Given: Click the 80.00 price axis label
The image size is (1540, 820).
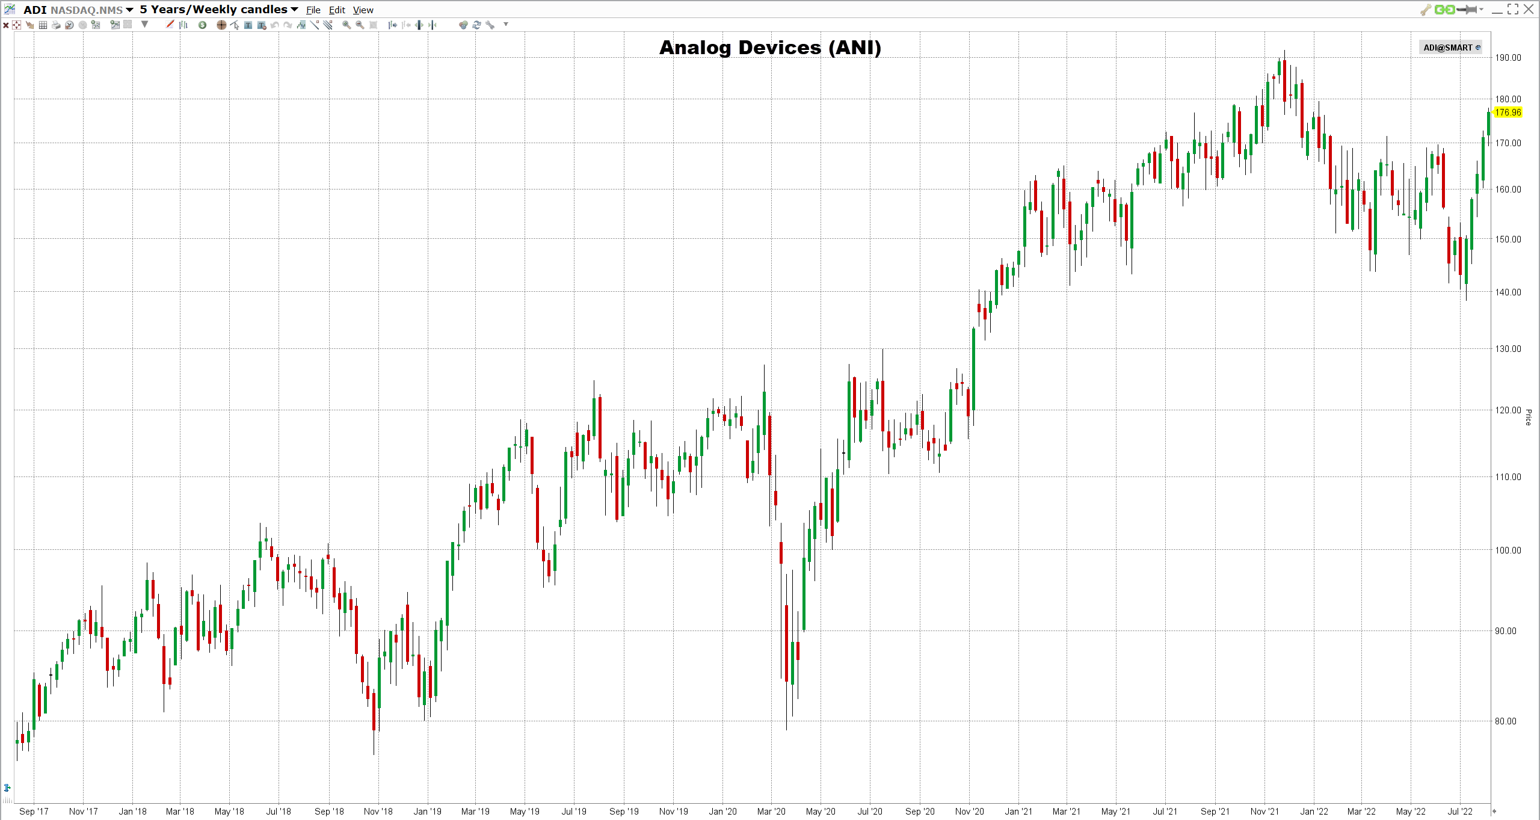Looking at the screenshot, I should (1506, 721).
